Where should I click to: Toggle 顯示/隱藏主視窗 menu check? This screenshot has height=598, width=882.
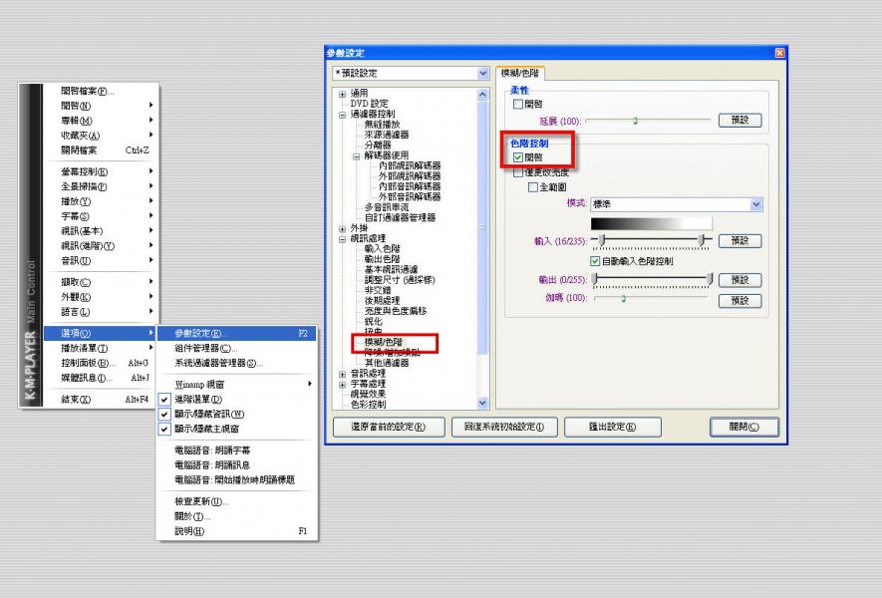click(x=164, y=429)
